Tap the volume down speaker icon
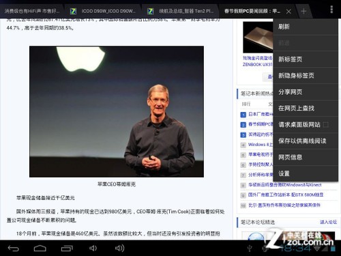The image size is (341, 256). tap(93, 248)
